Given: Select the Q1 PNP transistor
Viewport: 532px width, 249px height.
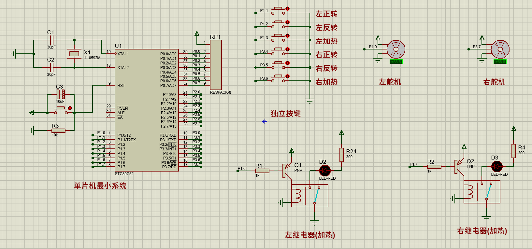Looking at the screenshot, I should pos(287,171).
